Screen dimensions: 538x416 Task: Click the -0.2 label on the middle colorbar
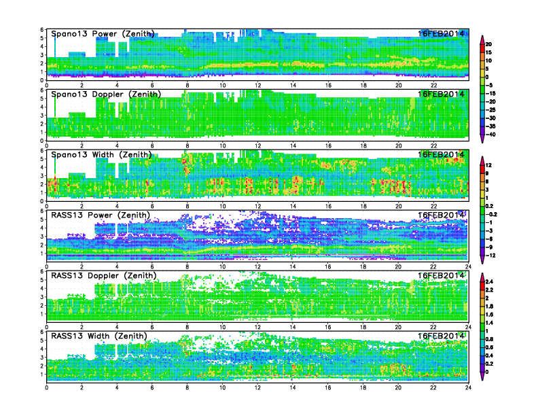tap(491, 214)
